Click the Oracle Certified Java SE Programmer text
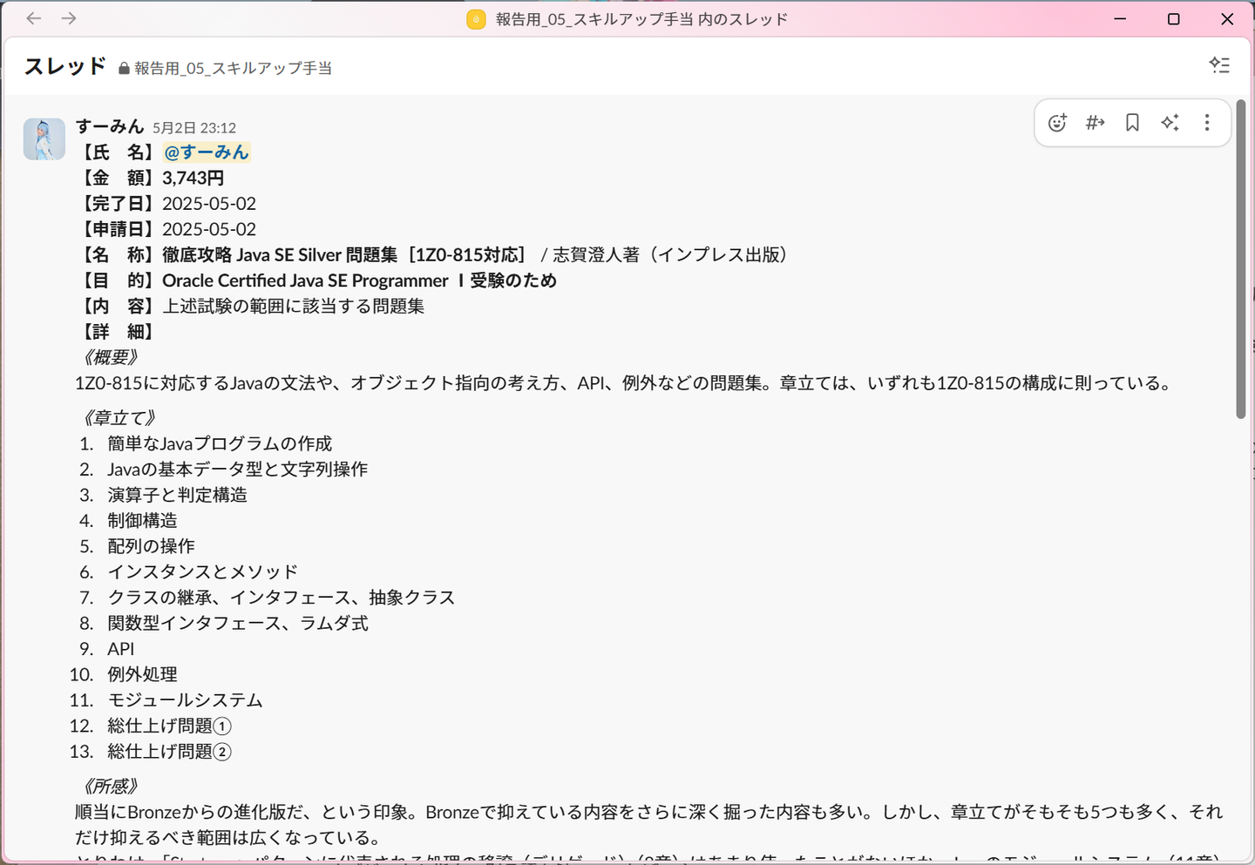 (305, 280)
